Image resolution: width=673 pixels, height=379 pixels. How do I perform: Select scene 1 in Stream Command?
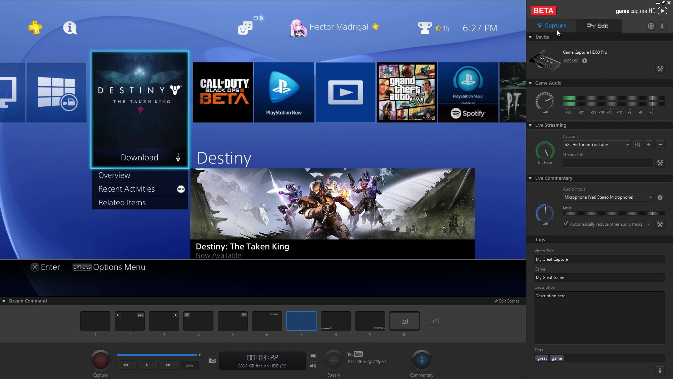[x=95, y=321]
